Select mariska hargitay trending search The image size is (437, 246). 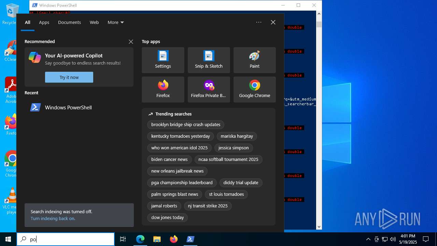click(x=237, y=136)
